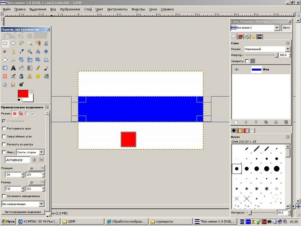The height and width of the screenshot is (226, 301).
Task: Select the Bucket Fill tool
Action: pos(21,68)
